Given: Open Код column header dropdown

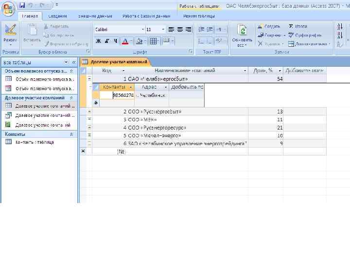Looking at the screenshot, I should tap(123, 71).
